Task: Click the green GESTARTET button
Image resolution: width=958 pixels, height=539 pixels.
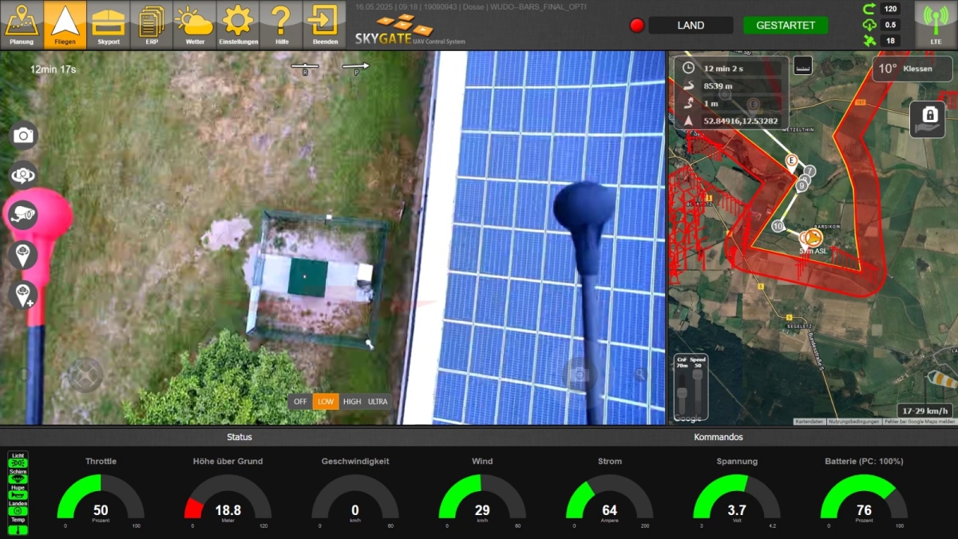Action: click(x=786, y=26)
